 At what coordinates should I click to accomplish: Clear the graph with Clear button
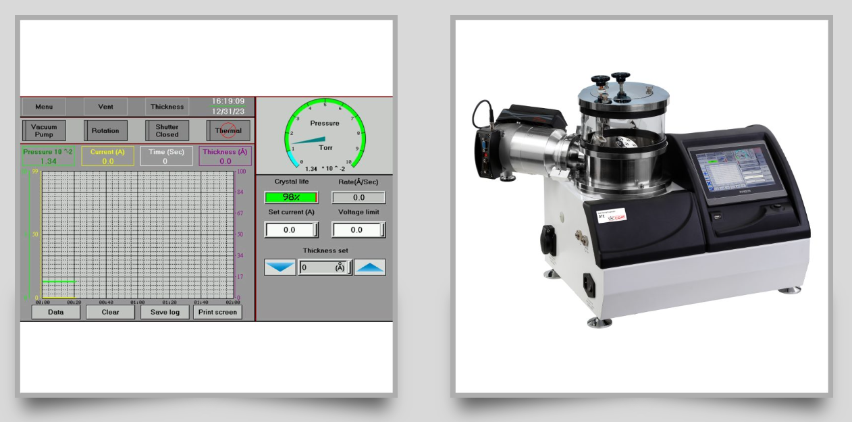pyautogui.click(x=110, y=312)
